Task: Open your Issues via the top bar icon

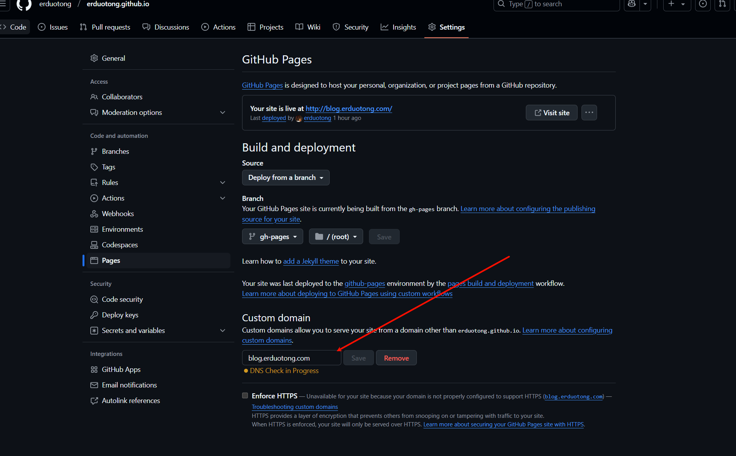Action: coord(703,4)
